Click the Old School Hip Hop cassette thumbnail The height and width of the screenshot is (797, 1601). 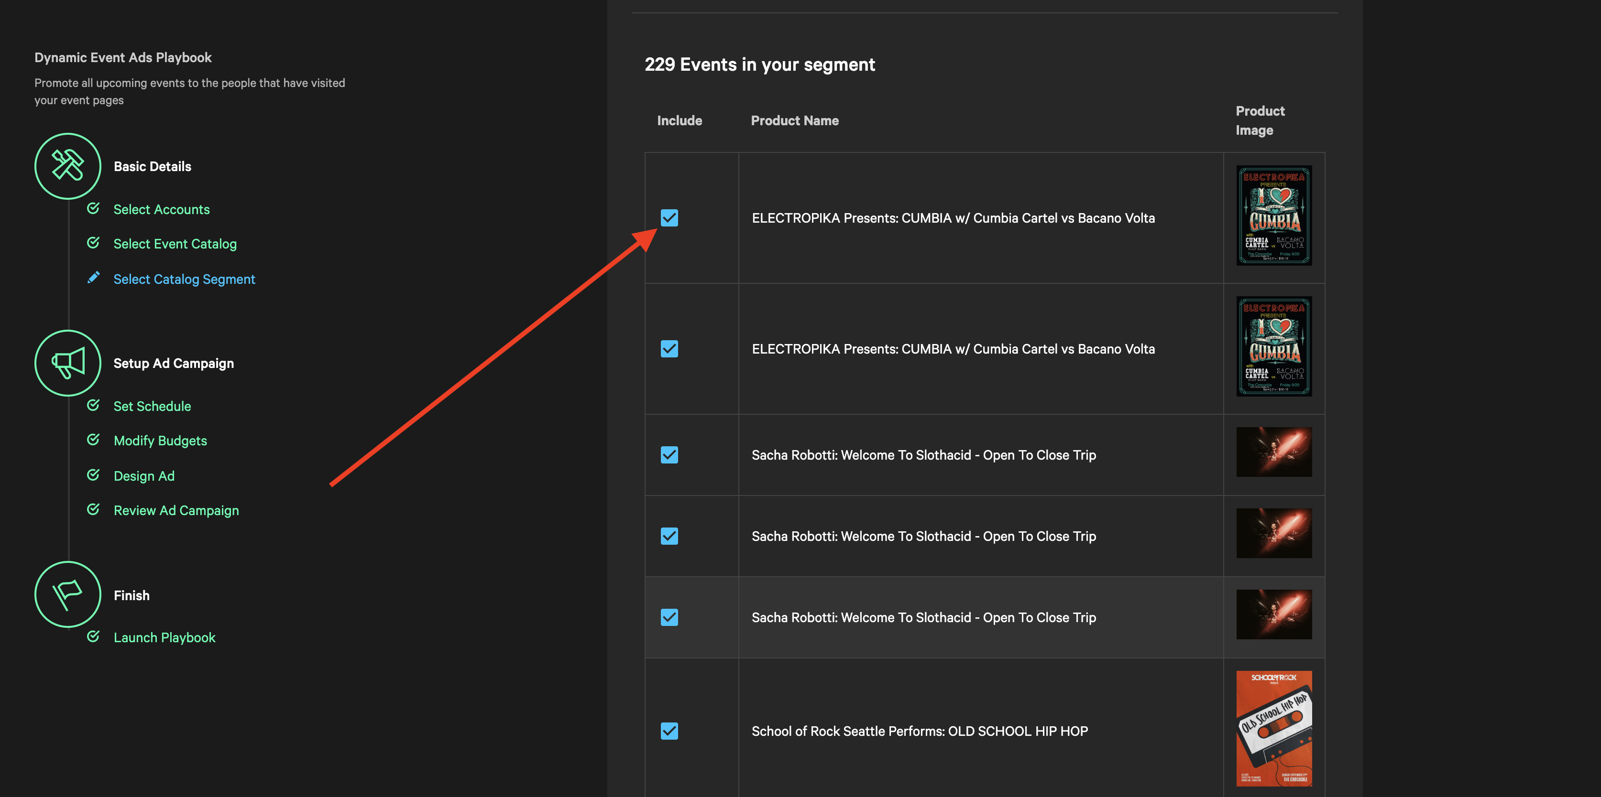pos(1273,728)
